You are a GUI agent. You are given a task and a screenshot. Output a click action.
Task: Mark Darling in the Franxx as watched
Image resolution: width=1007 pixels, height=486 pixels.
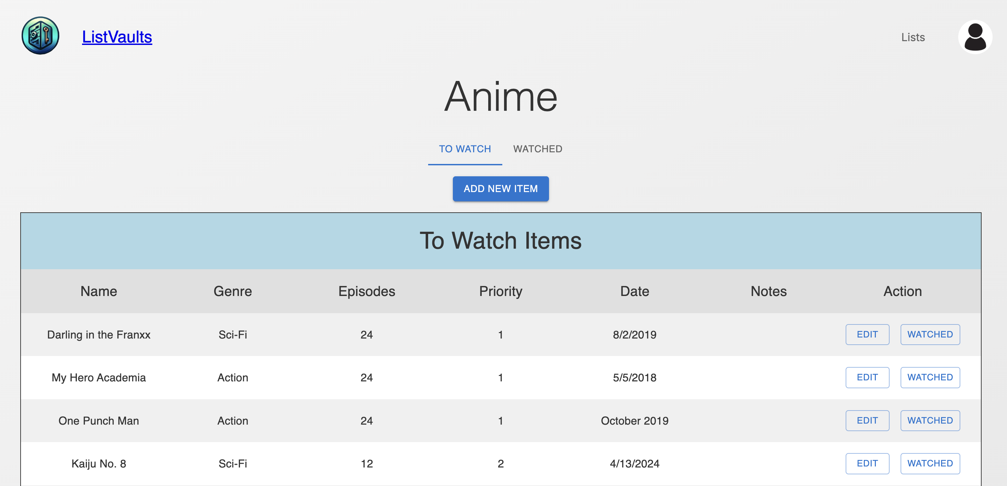[x=930, y=334]
